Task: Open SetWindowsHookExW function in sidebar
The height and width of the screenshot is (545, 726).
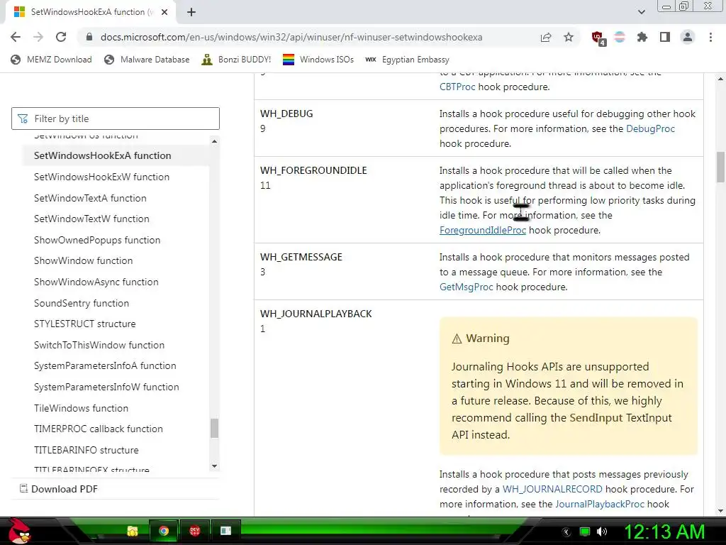Action: tap(101, 177)
